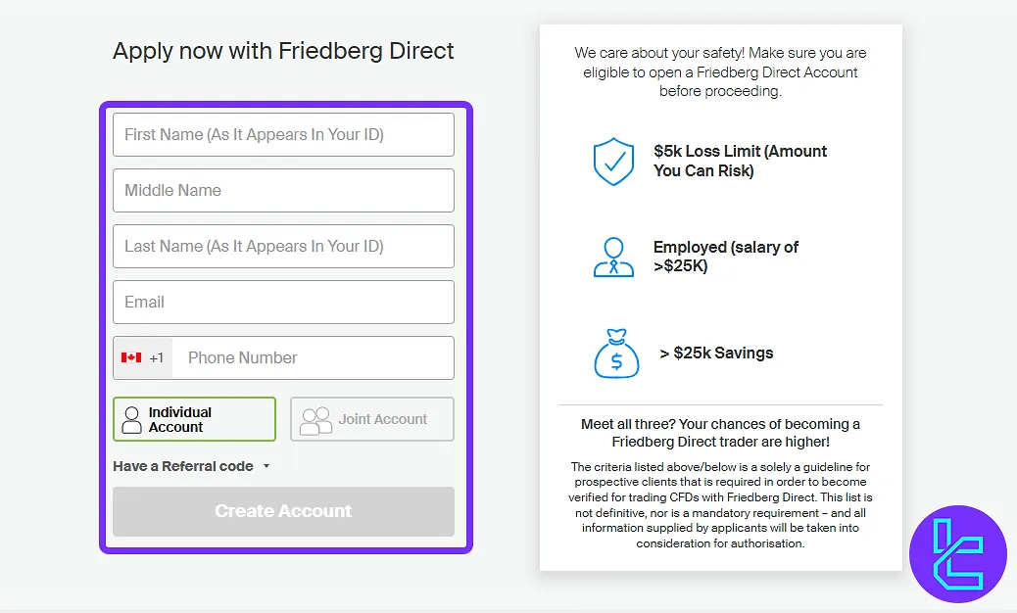Click into the Phone Number field
The height and width of the screenshot is (613, 1017).
(x=314, y=357)
